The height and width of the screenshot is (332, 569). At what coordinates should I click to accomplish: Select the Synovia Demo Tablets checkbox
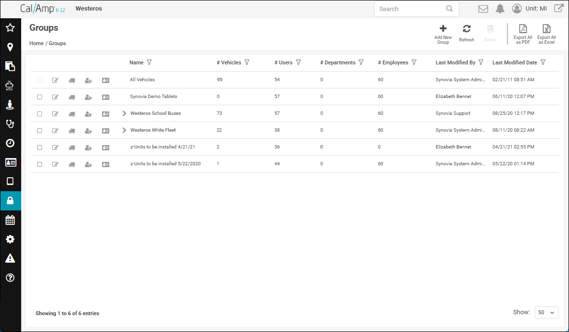pyautogui.click(x=39, y=97)
